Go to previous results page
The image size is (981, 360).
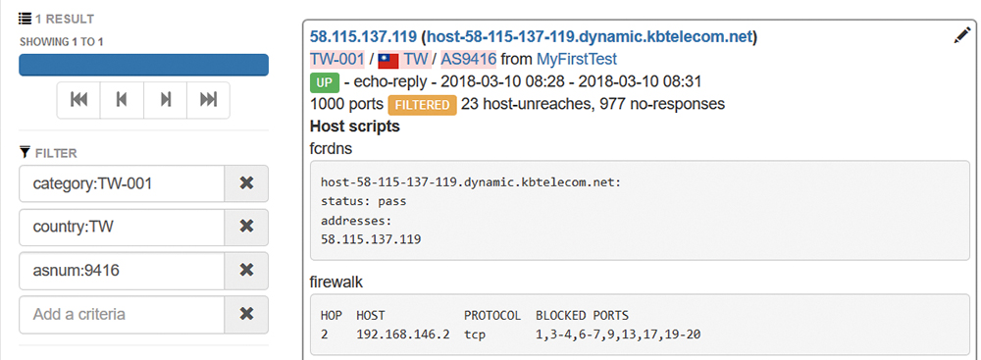tap(122, 100)
